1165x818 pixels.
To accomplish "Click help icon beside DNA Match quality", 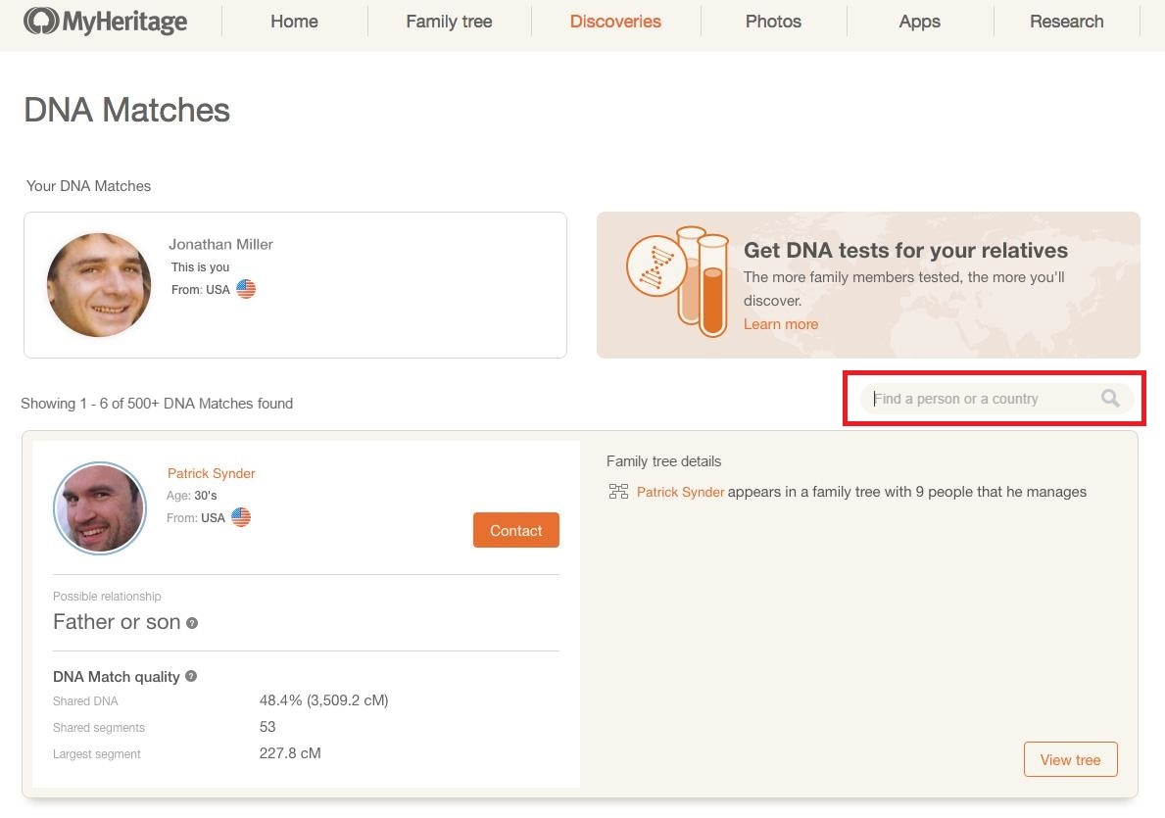I will pyautogui.click(x=191, y=676).
